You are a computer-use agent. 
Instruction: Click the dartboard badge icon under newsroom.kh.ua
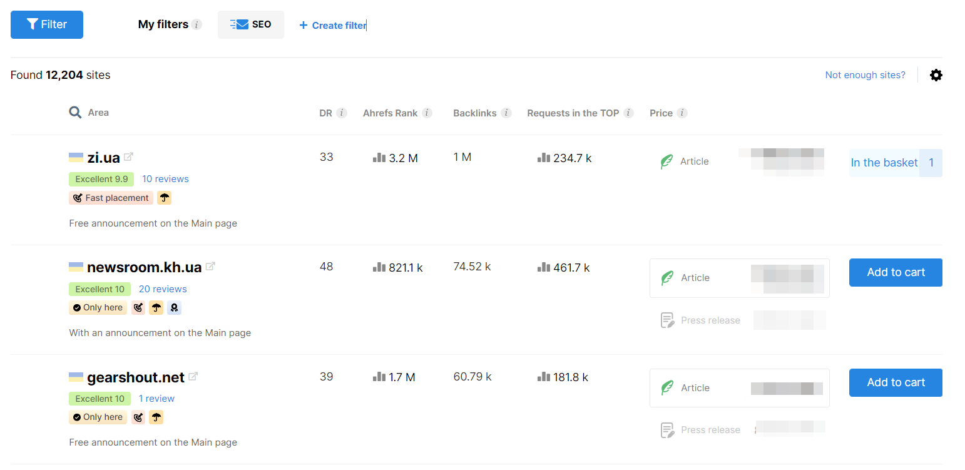click(x=138, y=307)
